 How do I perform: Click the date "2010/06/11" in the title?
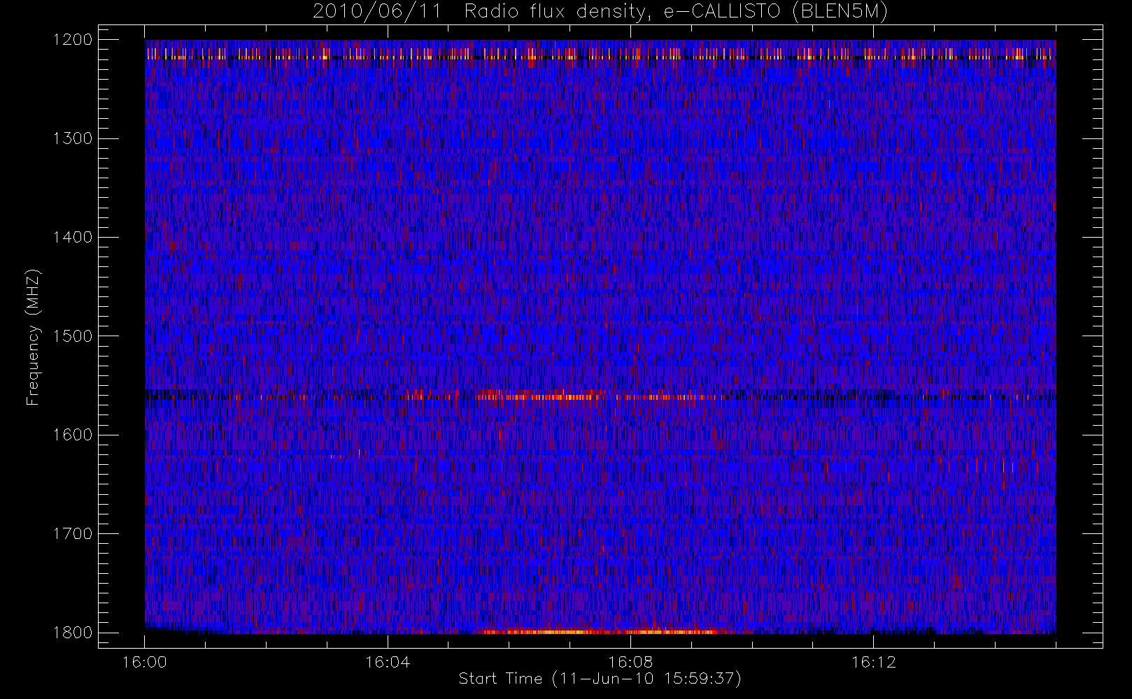point(377,12)
